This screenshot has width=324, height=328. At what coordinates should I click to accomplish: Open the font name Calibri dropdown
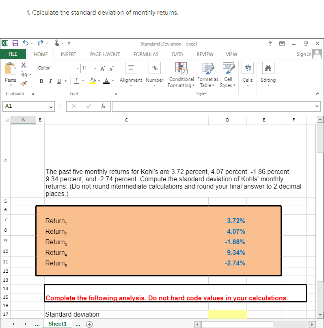pos(78,68)
